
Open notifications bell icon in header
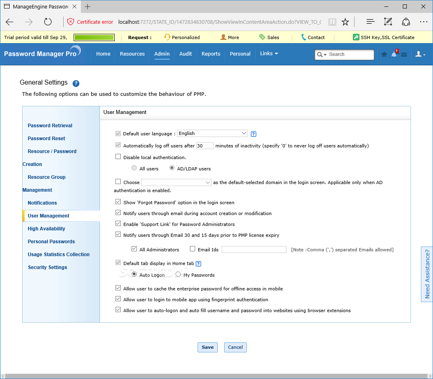(x=394, y=54)
